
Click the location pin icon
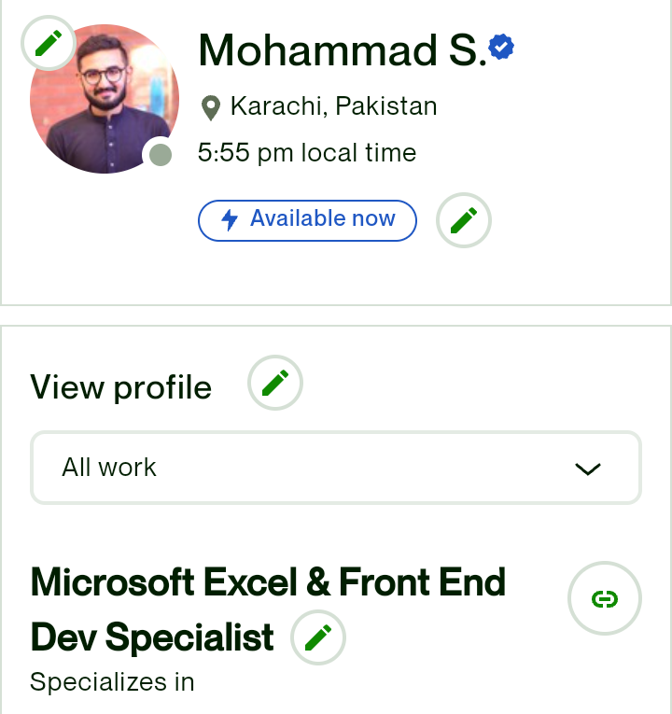click(x=211, y=108)
